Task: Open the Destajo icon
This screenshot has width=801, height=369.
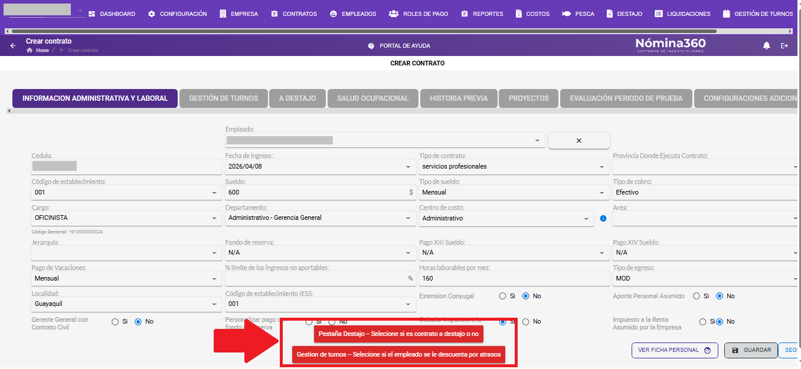Action: 609,14
